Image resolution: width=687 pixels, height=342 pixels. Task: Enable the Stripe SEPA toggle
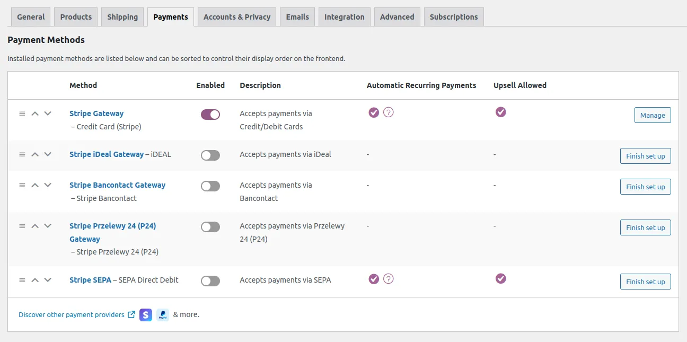pos(210,281)
